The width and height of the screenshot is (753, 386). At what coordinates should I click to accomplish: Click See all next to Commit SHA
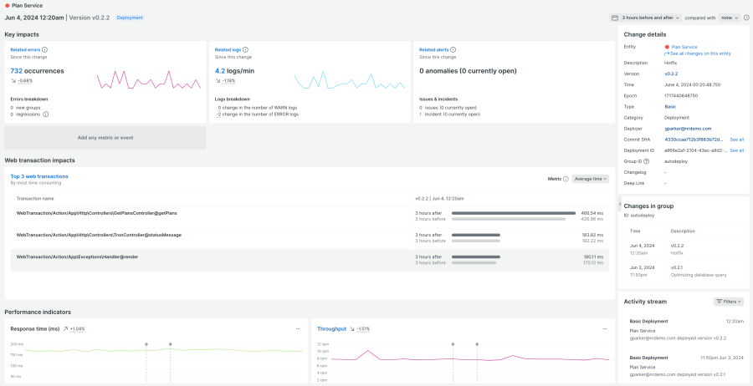(736, 140)
